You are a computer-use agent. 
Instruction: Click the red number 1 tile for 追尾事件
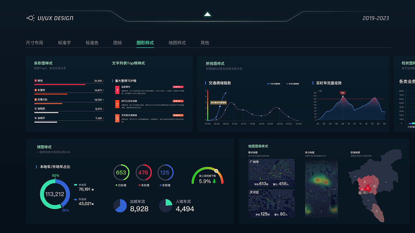117,90
